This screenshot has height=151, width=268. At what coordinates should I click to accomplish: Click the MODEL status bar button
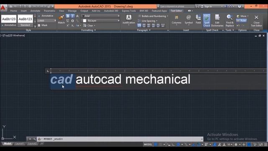[148, 144]
